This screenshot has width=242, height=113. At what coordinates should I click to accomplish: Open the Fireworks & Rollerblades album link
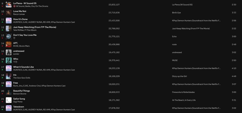coord(183,92)
